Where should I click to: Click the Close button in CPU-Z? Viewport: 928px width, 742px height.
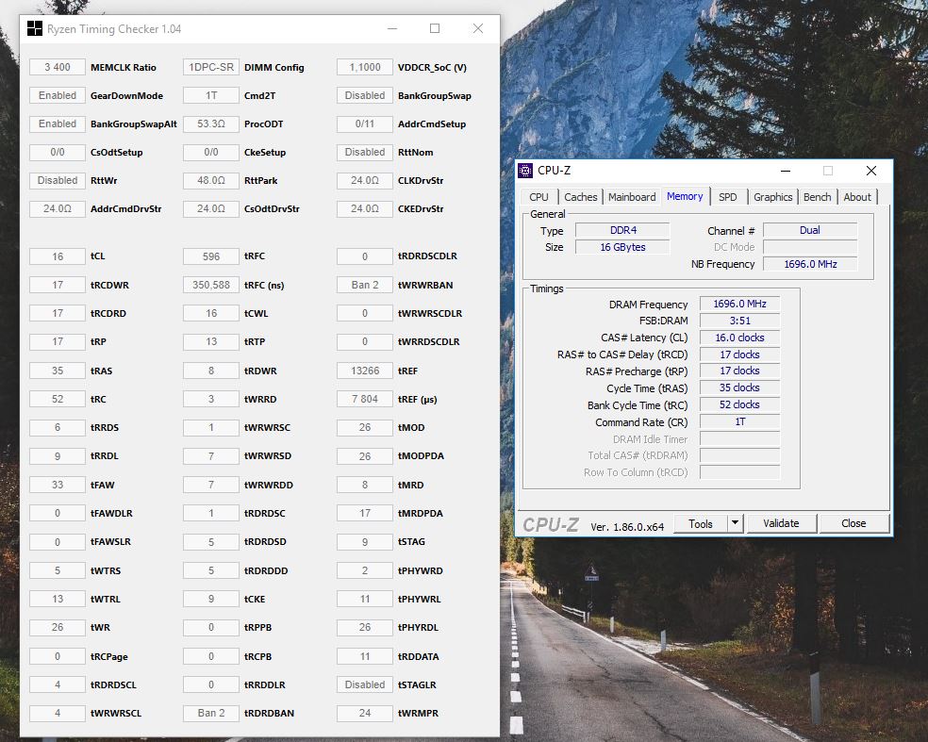click(x=853, y=523)
